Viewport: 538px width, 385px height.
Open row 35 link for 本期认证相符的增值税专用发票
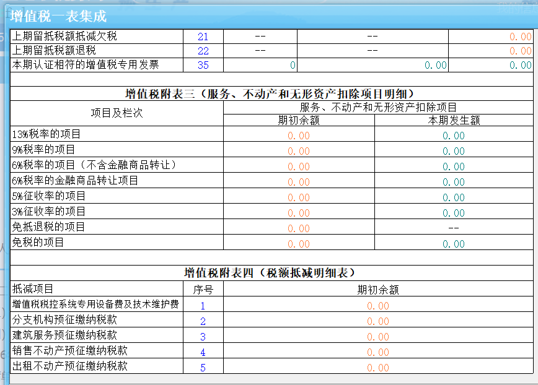point(203,65)
